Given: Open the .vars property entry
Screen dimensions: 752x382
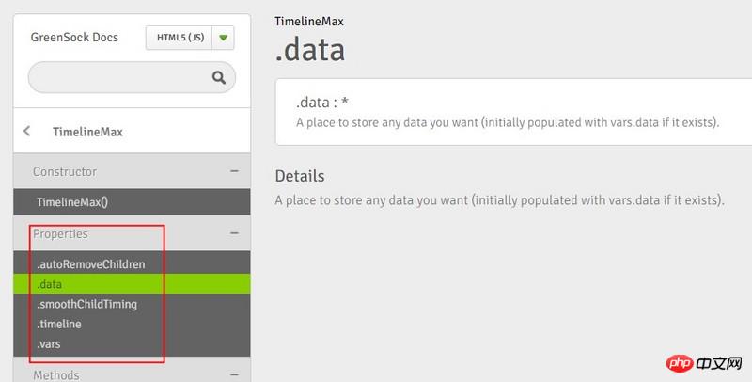Looking at the screenshot, I should 48,344.
